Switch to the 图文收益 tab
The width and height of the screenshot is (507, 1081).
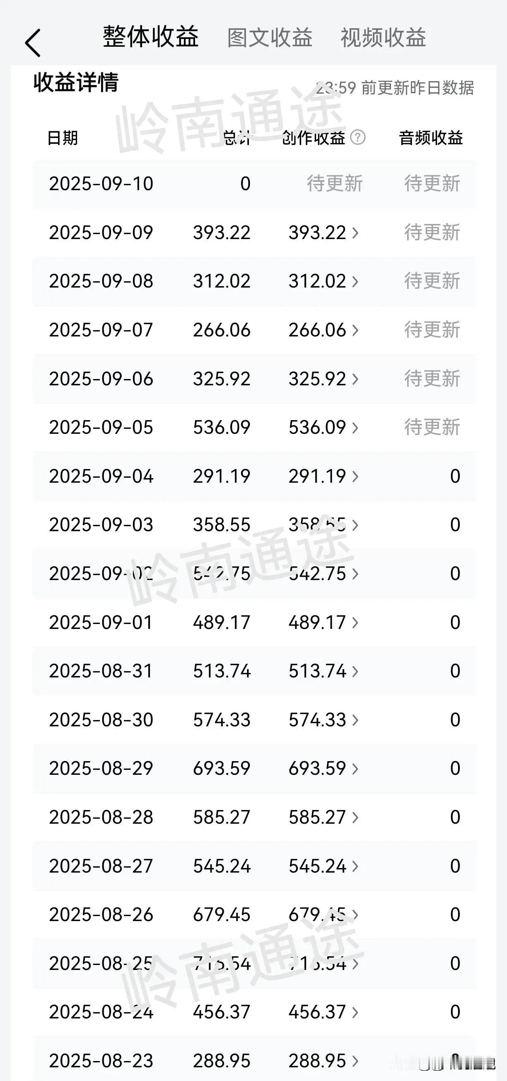point(270,38)
